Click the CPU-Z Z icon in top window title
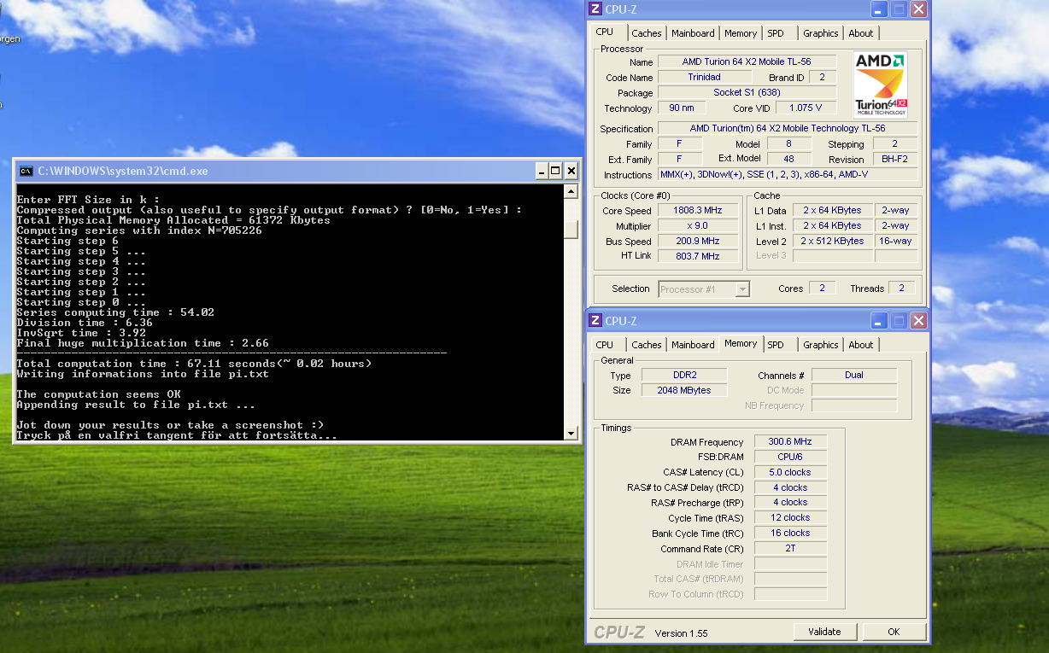 pyautogui.click(x=596, y=9)
